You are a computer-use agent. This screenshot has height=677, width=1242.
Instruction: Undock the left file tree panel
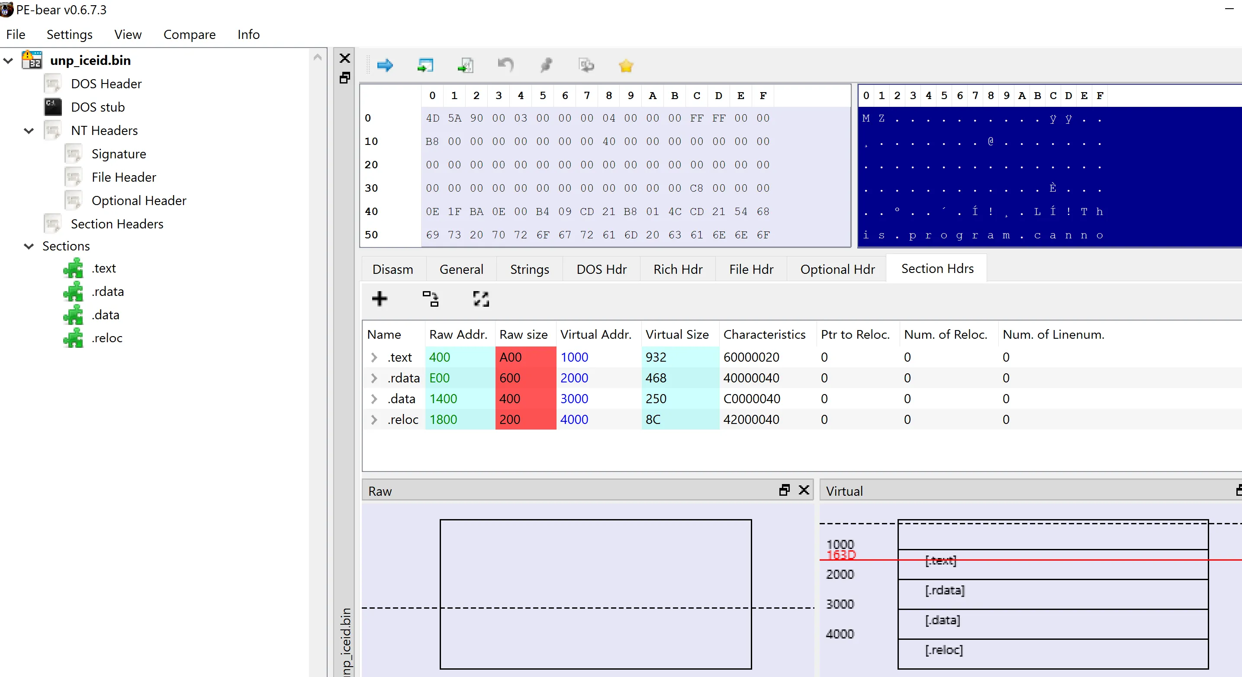[x=345, y=77]
